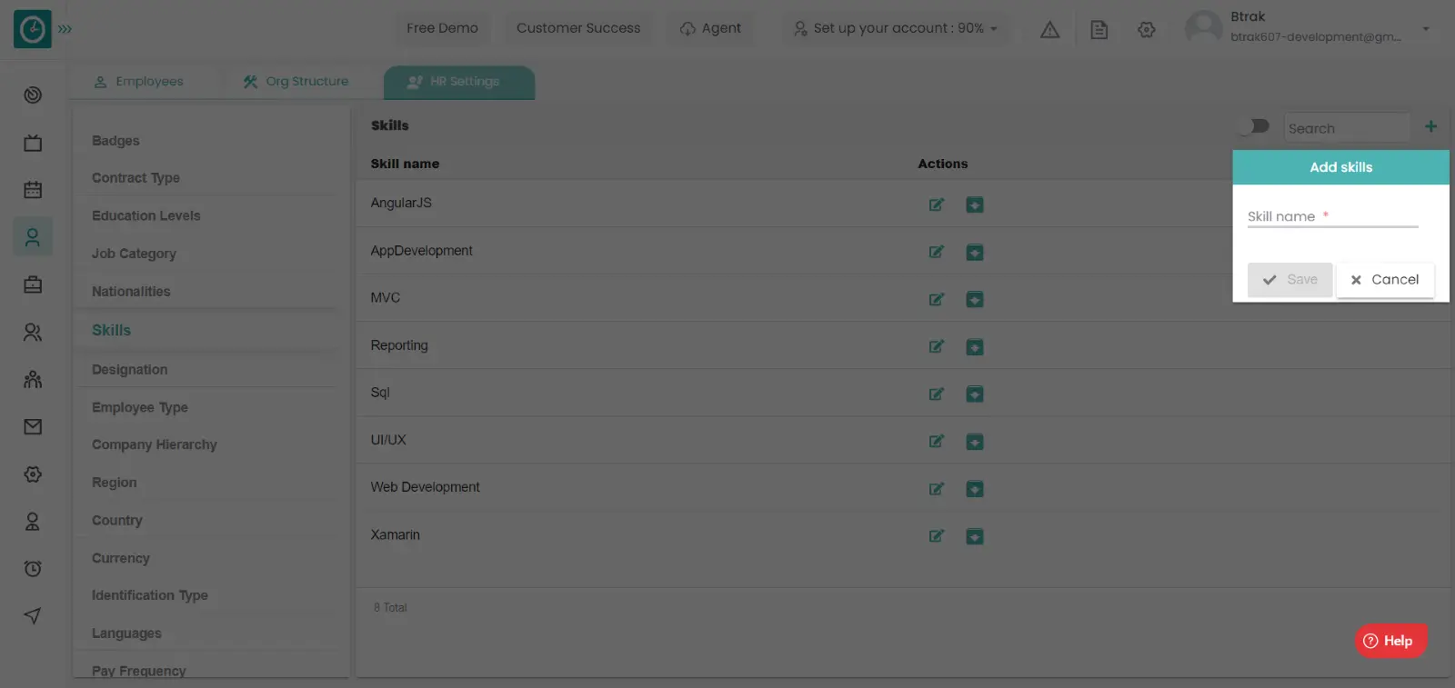Edit the Reporting skill
The image size is (1455, 688).
936,346
